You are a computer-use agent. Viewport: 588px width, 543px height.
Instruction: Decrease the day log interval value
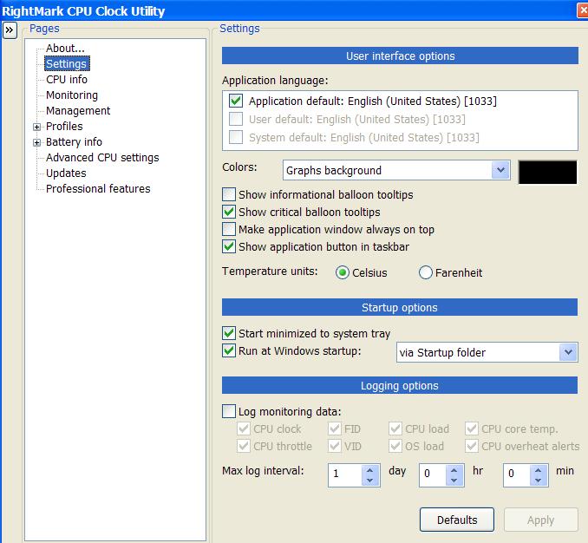pyautogui.click(x=370, y=481)
